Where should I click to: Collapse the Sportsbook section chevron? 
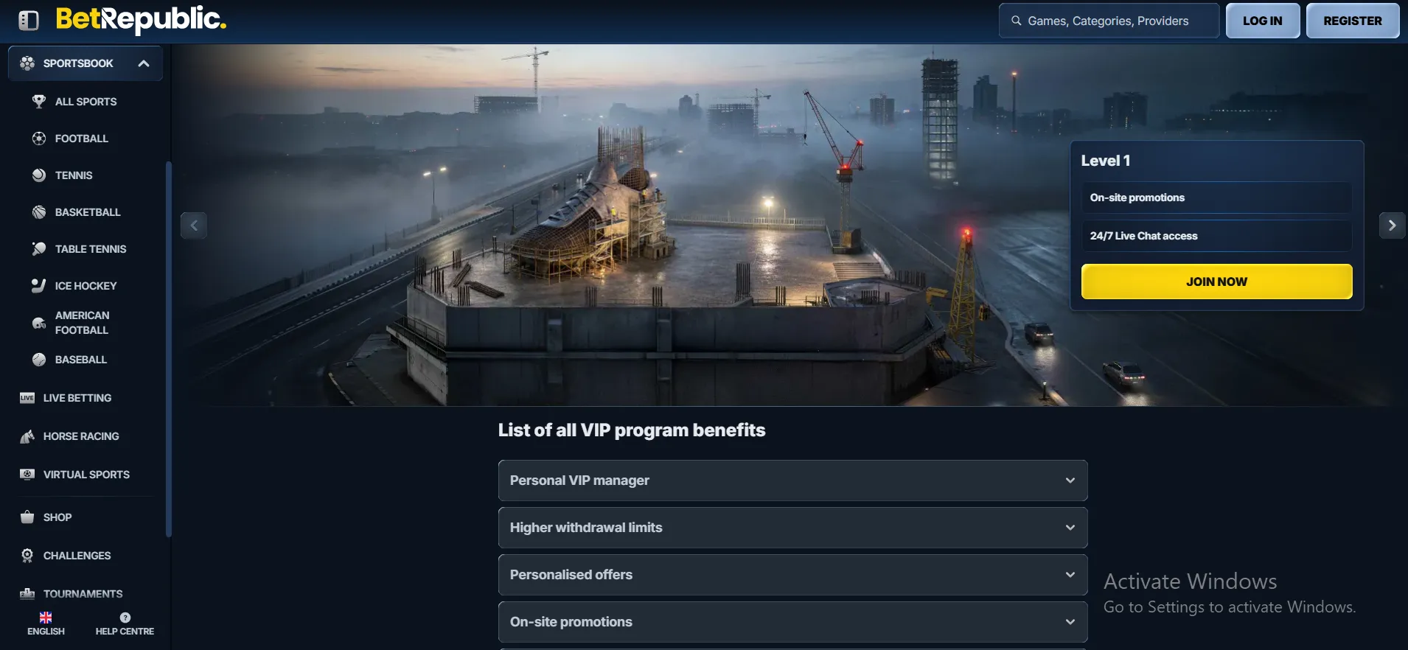click(144, 63)
